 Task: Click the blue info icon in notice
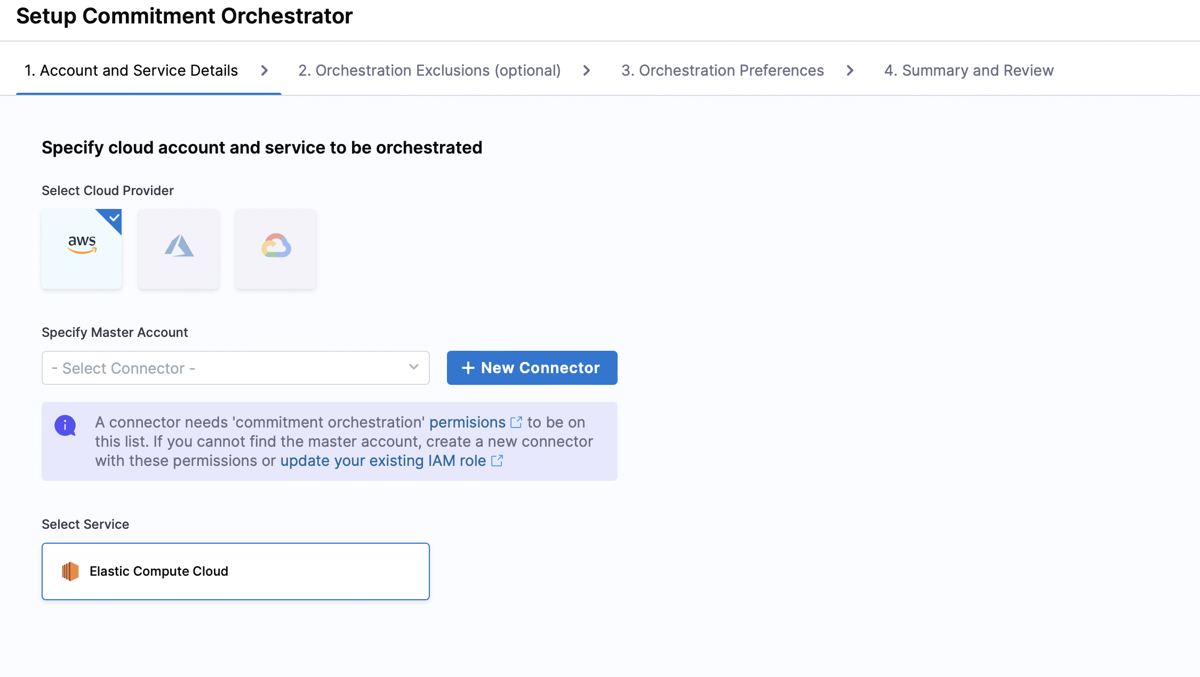coord(65,425)
